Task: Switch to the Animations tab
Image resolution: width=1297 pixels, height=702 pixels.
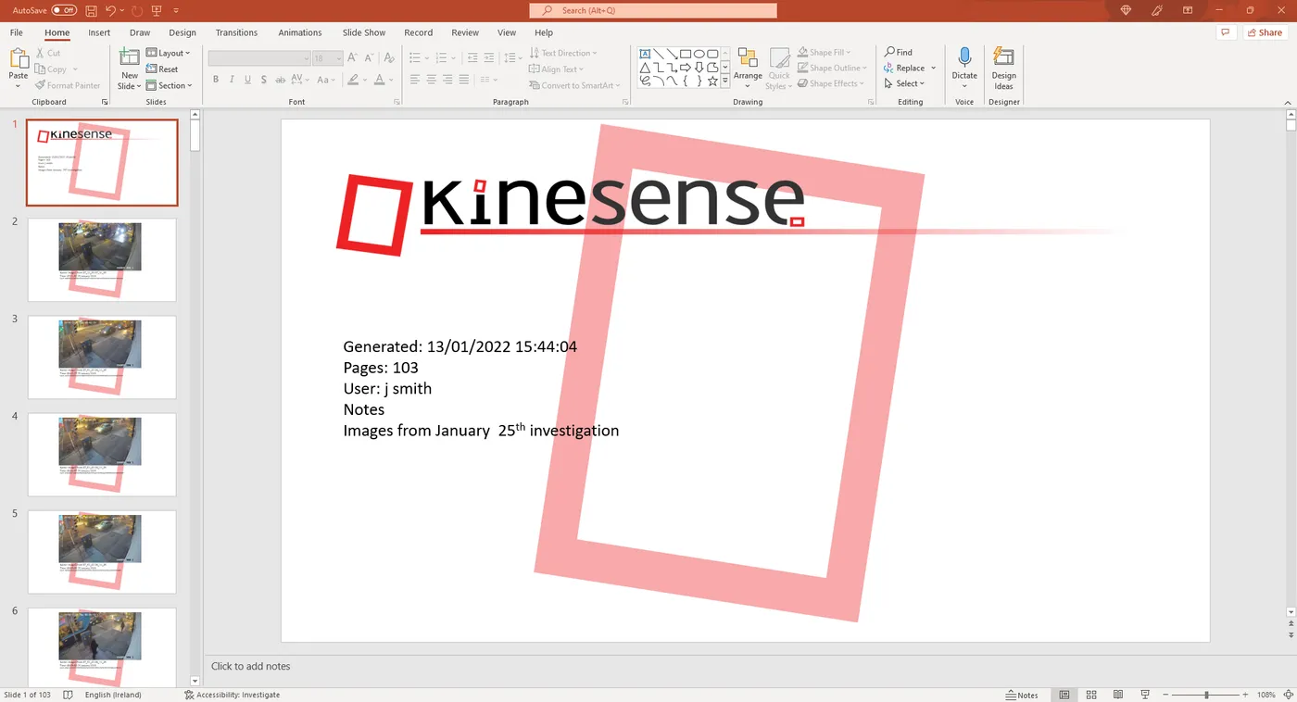Action: tap(300, 32)
